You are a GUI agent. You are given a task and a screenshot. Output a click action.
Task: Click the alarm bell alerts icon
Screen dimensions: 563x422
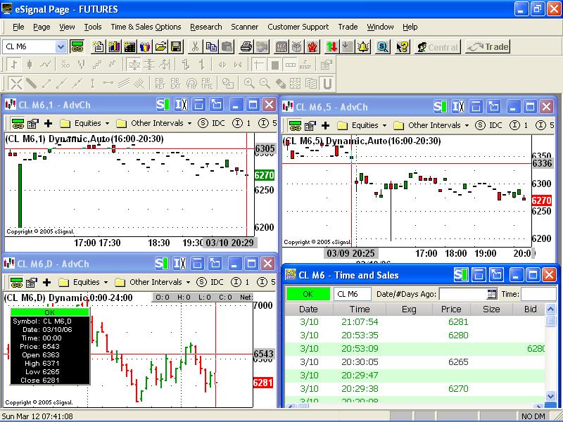coord(363,47)
